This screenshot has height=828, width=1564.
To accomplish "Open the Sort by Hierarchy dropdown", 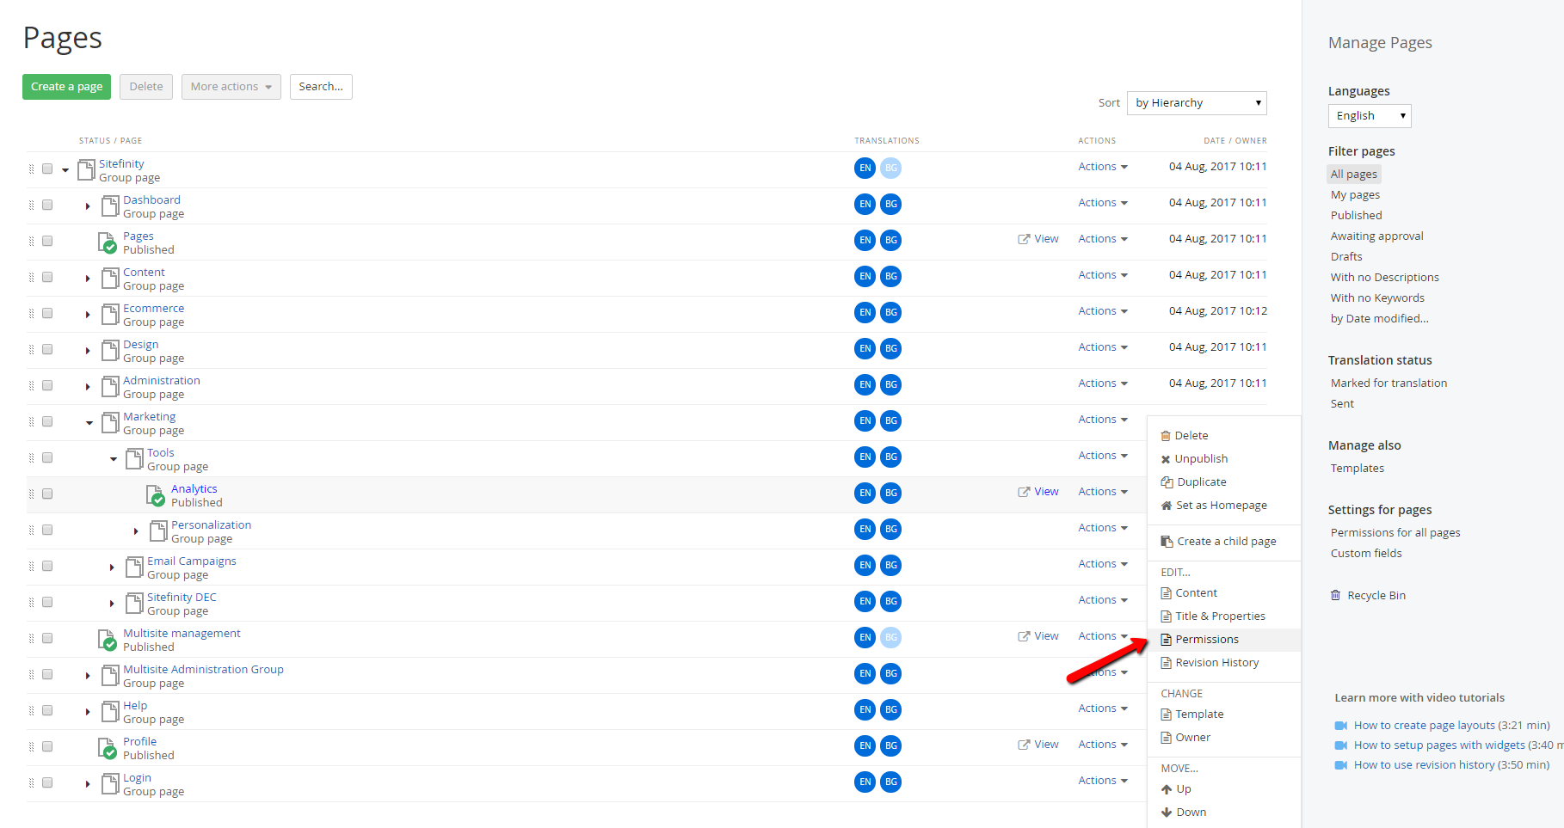I will [x=1197, y=103].
